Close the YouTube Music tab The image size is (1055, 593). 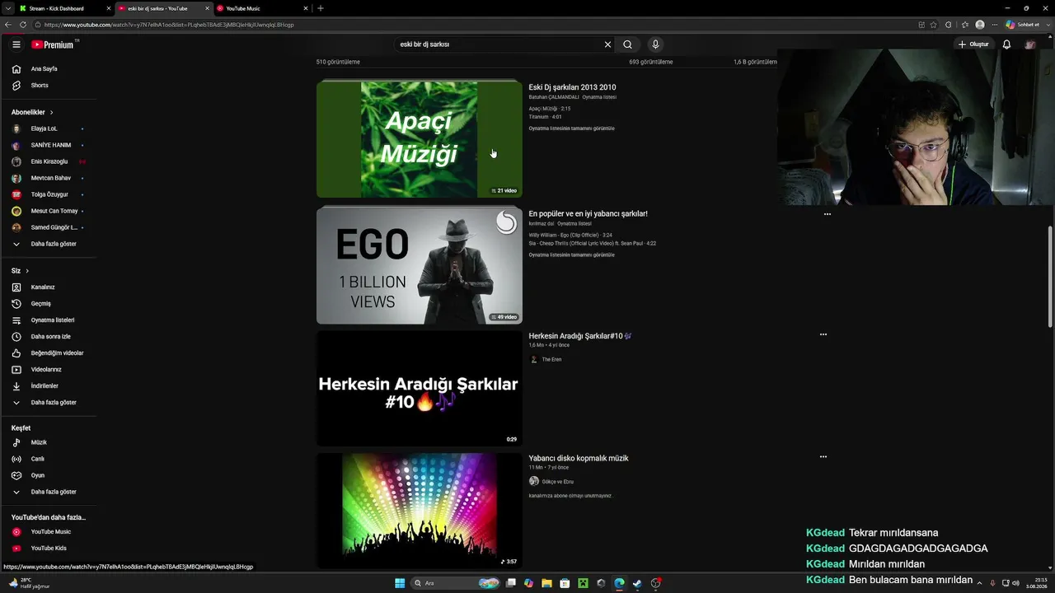pyautogui.click(x=306, y=8)
